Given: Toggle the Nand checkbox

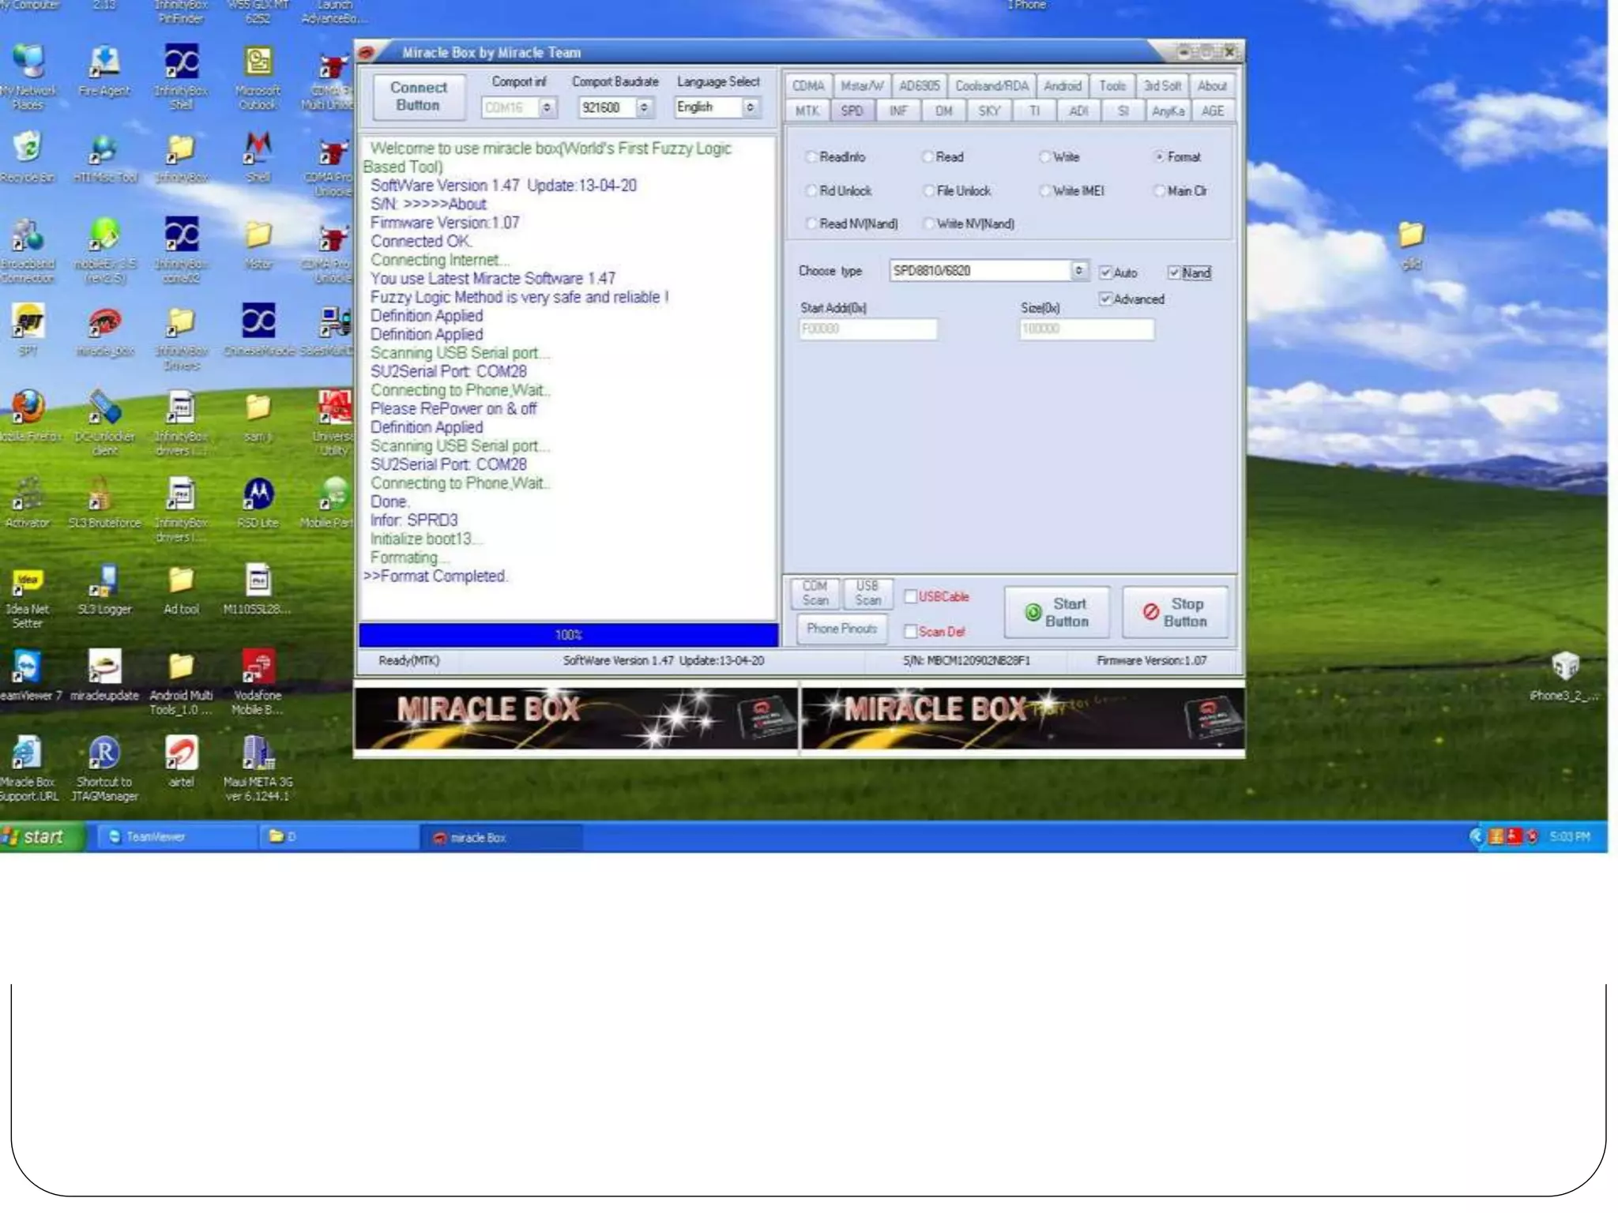Looking at the screenshot, I should click(1174, 272).
